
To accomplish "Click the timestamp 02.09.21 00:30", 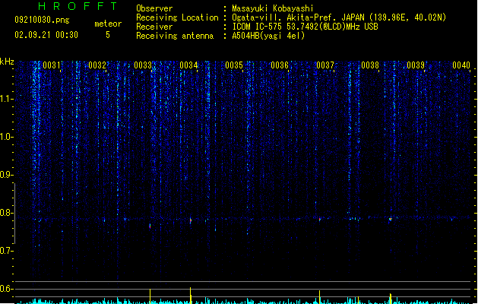I will 46,35.
